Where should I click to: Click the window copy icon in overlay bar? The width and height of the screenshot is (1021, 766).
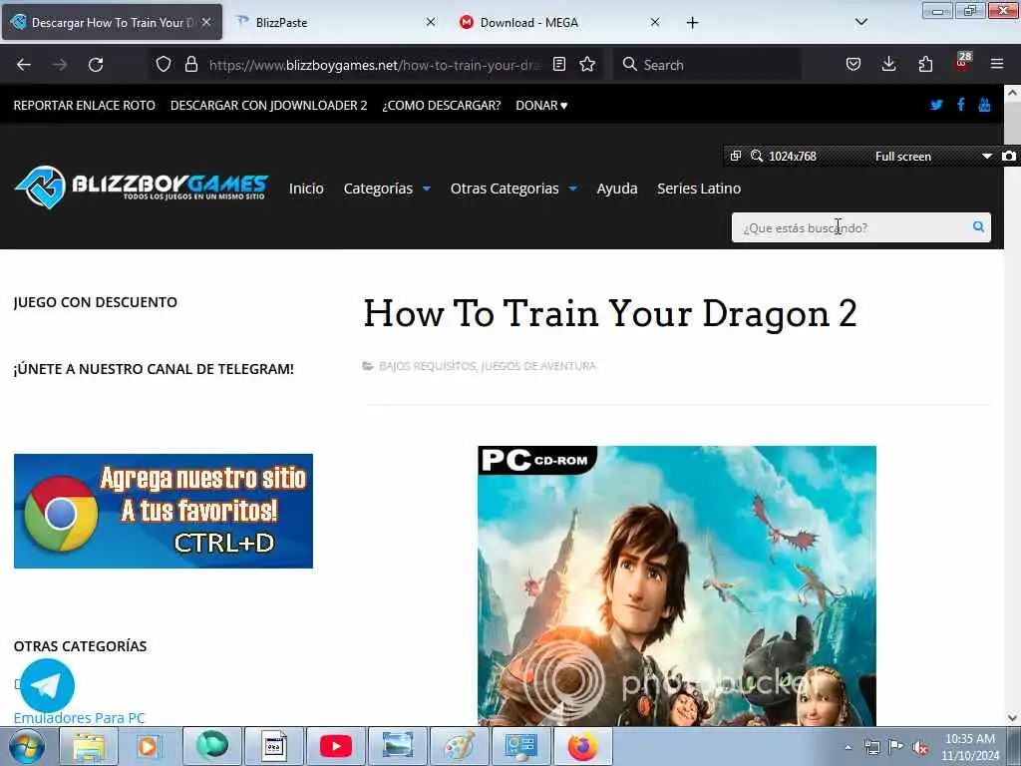[736, 156]
